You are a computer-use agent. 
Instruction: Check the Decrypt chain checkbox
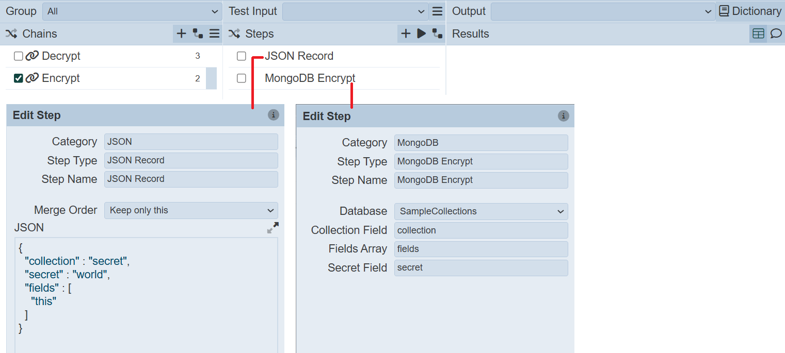tap(19, 56)
